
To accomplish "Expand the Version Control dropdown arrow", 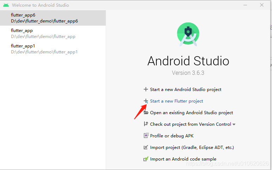I will point(234,124).
